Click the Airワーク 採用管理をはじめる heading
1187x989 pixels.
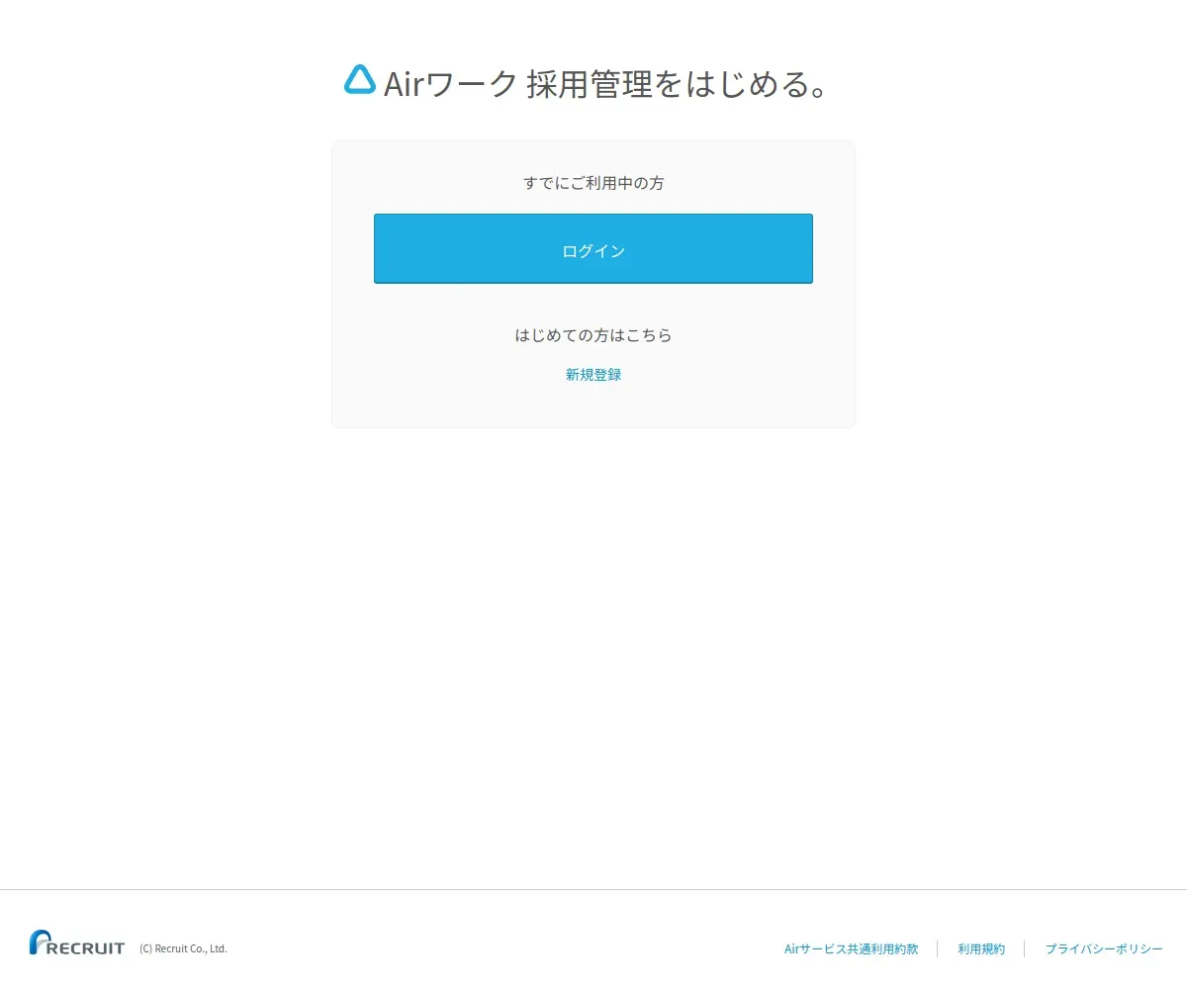click(x=605, y=84)
